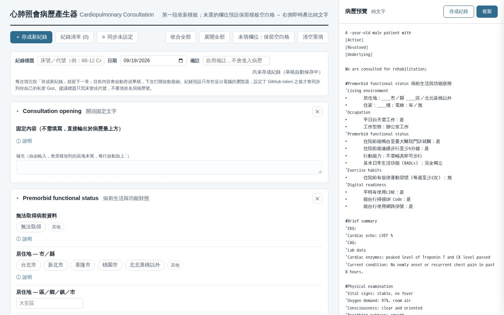The image size is (504, 315).
Task: Open 說明 info under 居住地 — 市／縣
Action: pos(24,277)
